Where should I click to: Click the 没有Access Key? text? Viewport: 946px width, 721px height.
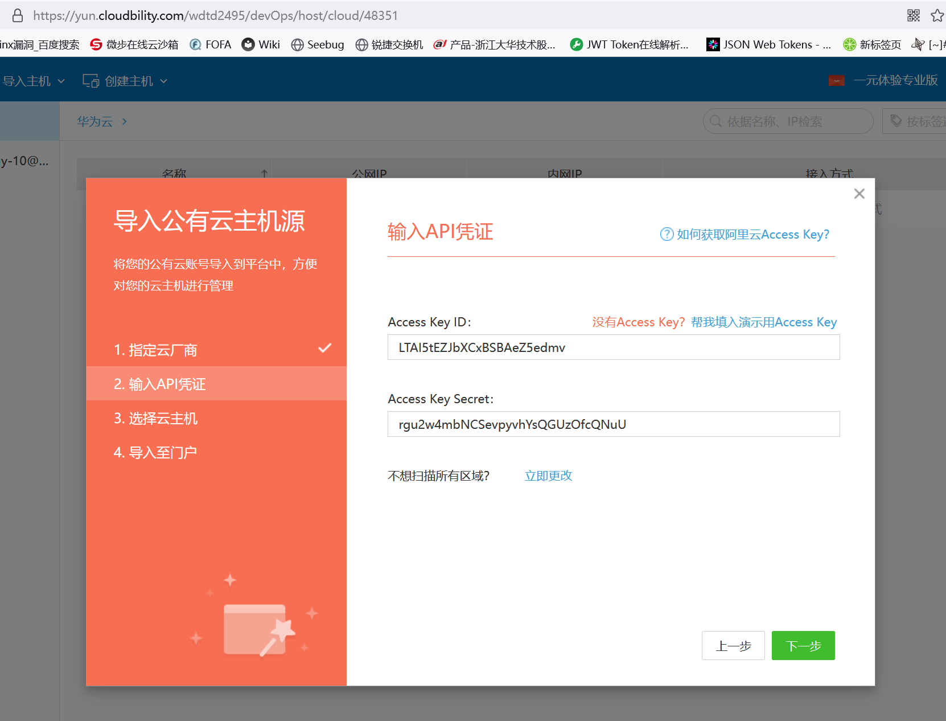[638, 322]
